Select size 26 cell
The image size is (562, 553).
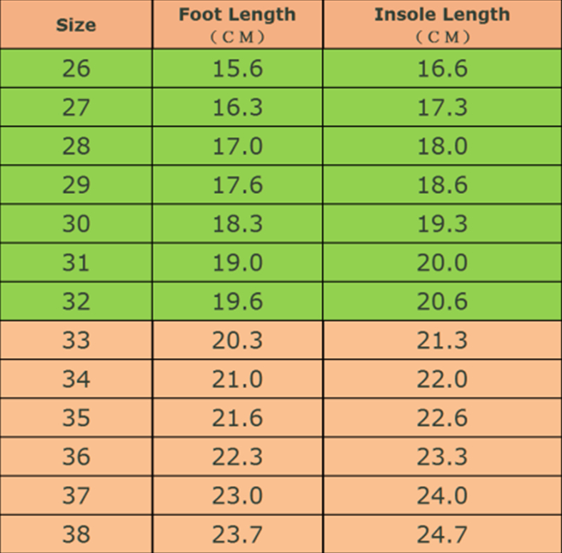(76, 69)
